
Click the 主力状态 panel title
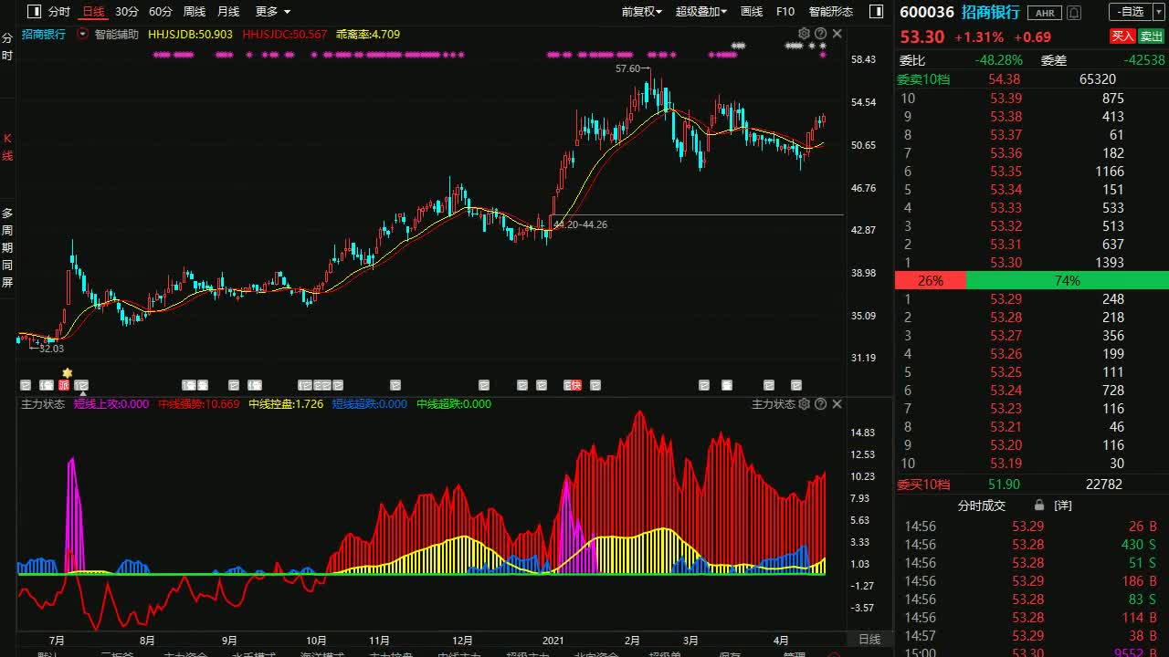43,403
